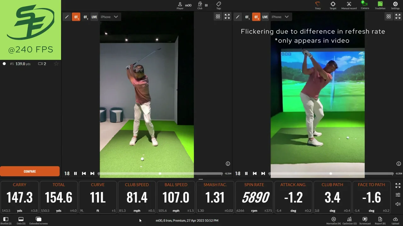Image resolution: width=403 pixels, height=226 pixels.
Task: Toggle LIVE mode in right video
Action: 265,17
